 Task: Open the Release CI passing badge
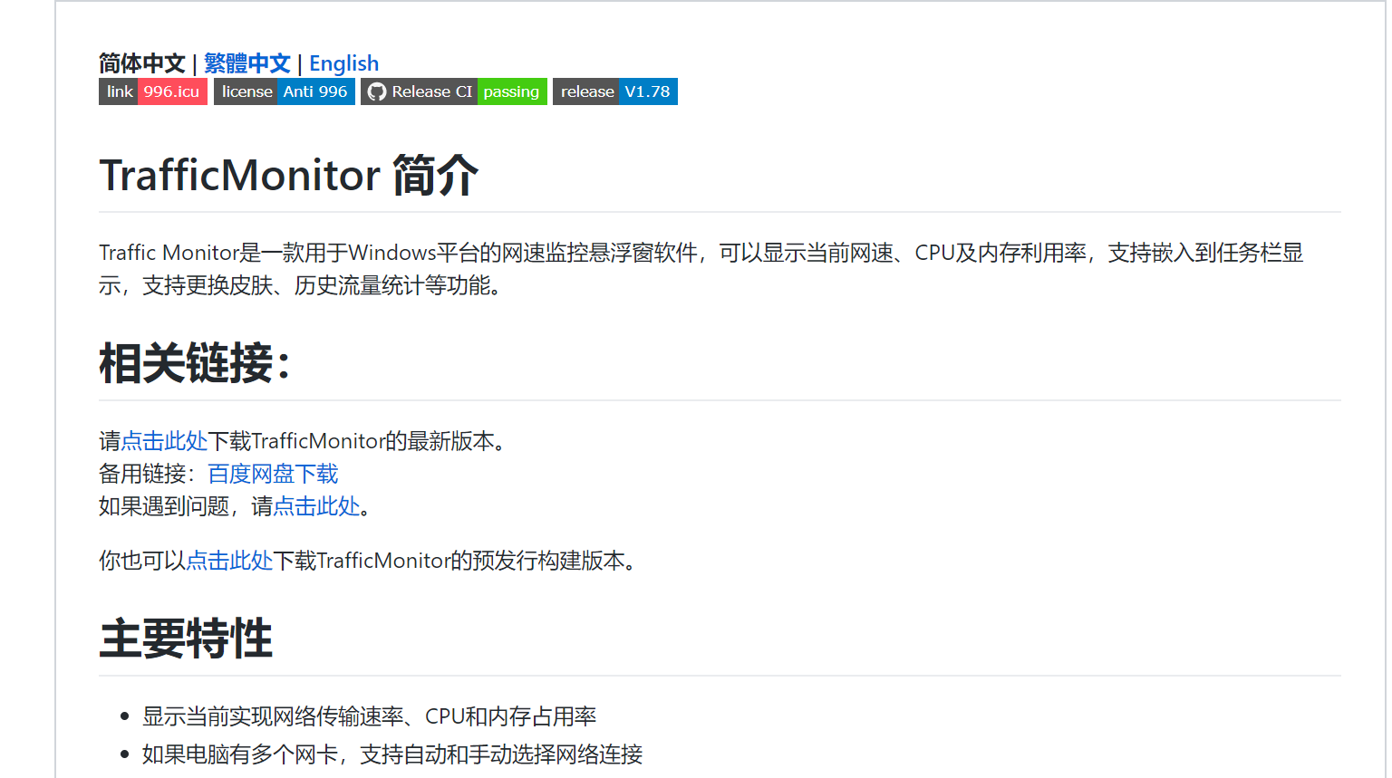(x=454, y=91)
